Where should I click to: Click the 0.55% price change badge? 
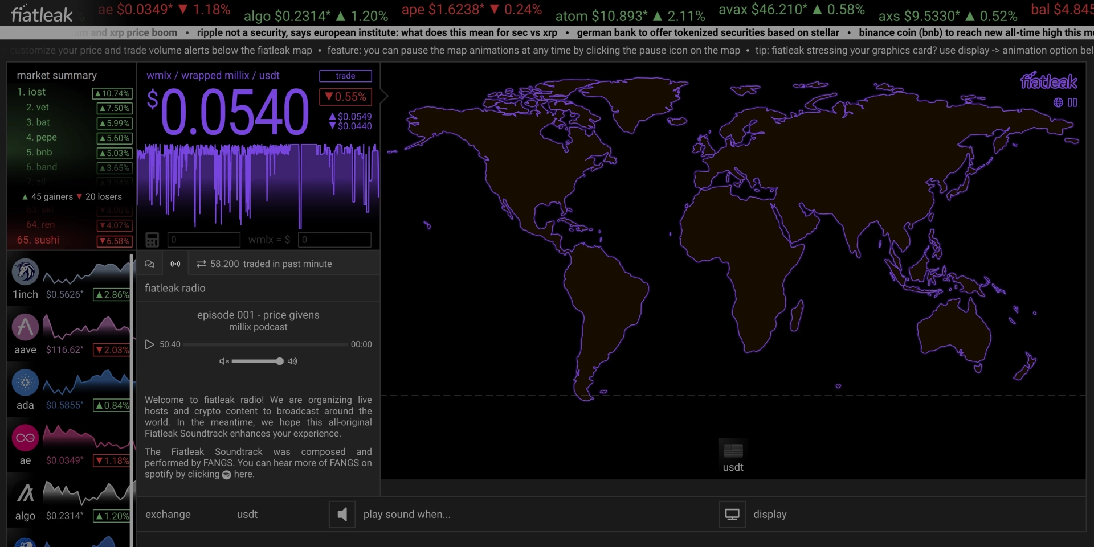[345, 97]
